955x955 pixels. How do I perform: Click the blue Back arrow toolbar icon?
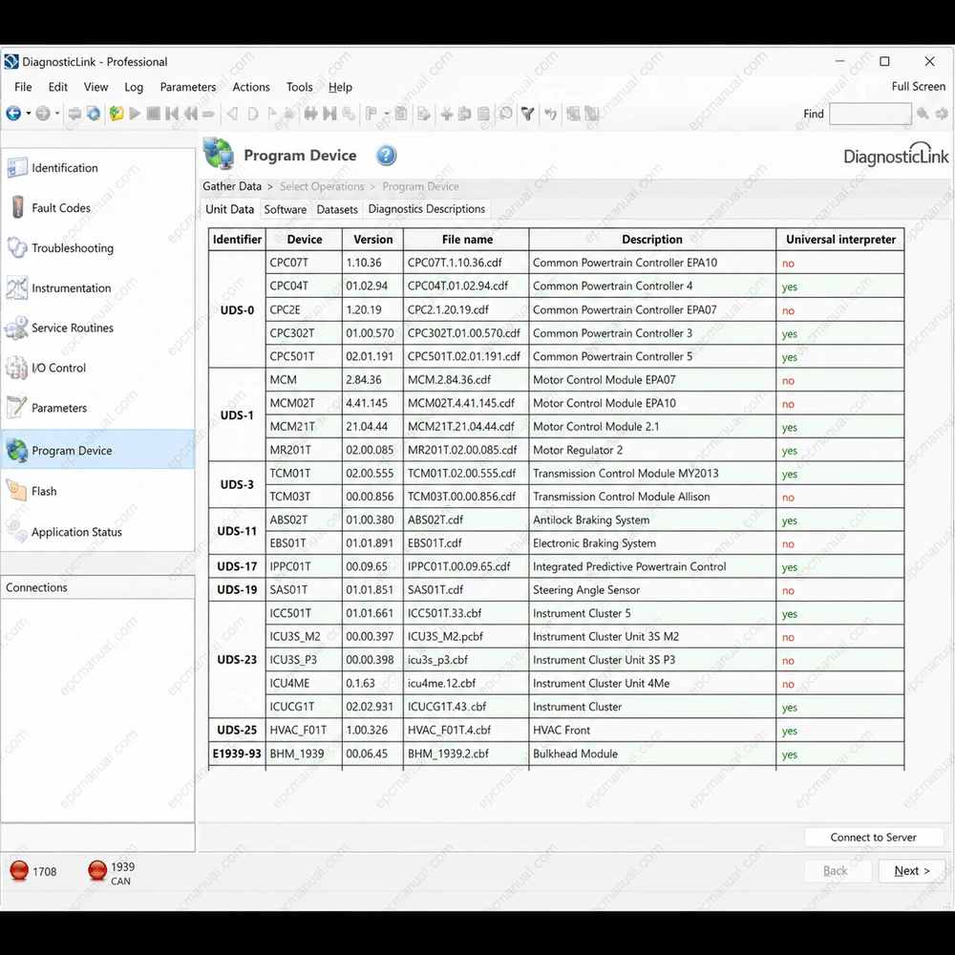(x=13, y=114)
